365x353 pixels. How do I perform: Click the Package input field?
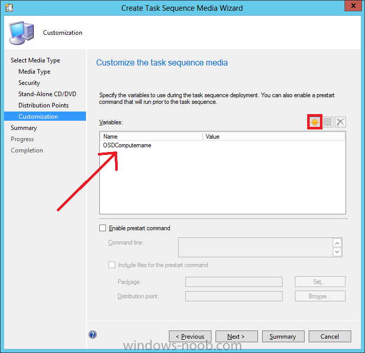coord(234,282)
